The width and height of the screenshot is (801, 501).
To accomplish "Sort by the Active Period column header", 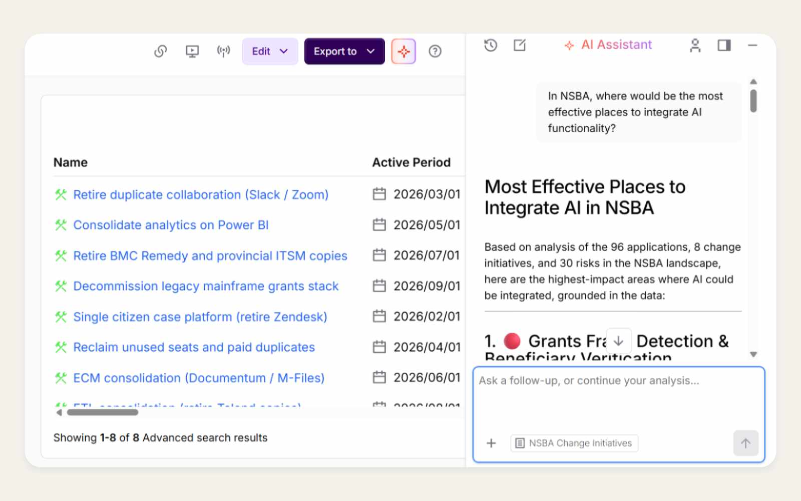I will click(411, 162).
